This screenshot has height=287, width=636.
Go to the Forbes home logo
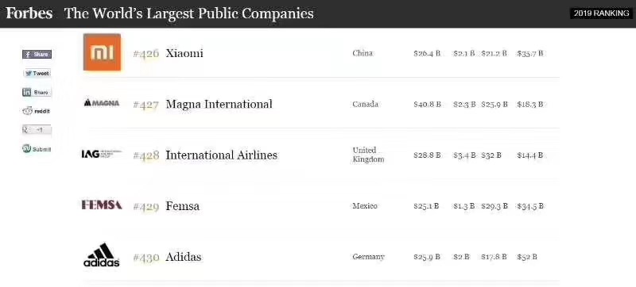point(29,13)
